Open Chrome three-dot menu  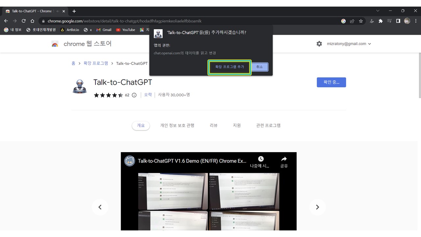point(416,21)
